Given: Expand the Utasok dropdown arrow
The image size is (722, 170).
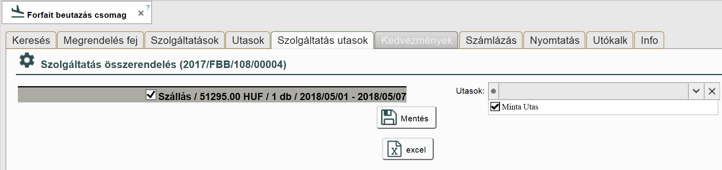Looking at the screenshot, I should 696,91.
